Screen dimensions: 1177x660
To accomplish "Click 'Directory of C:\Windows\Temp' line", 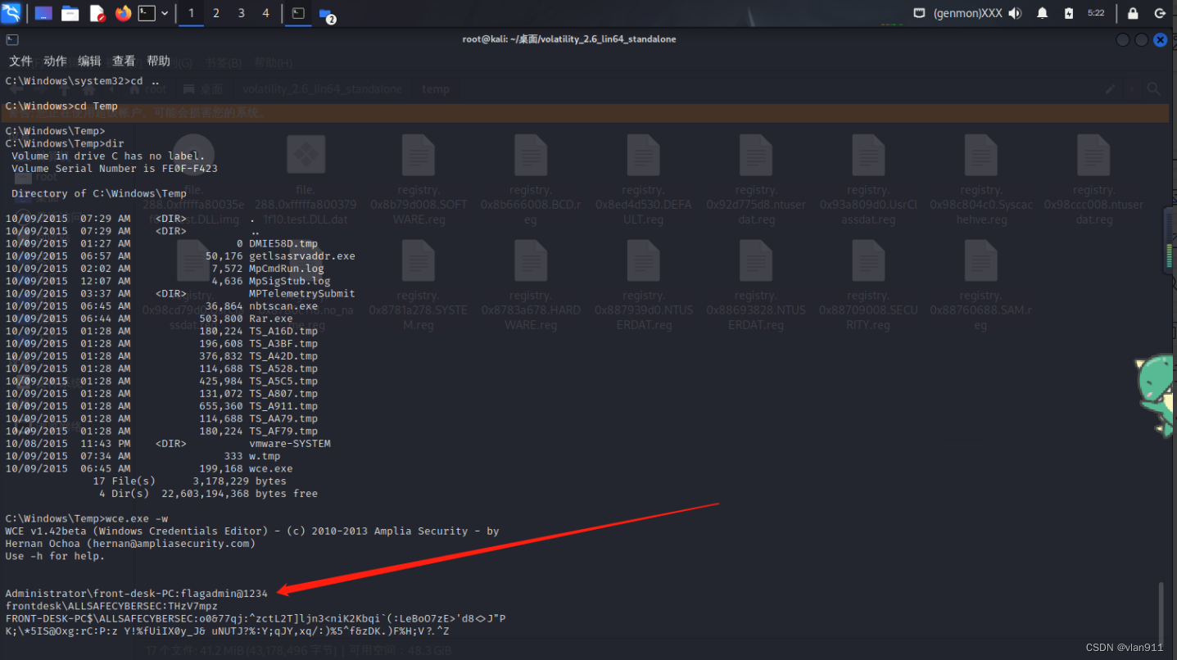I will (x=99, y=193).
